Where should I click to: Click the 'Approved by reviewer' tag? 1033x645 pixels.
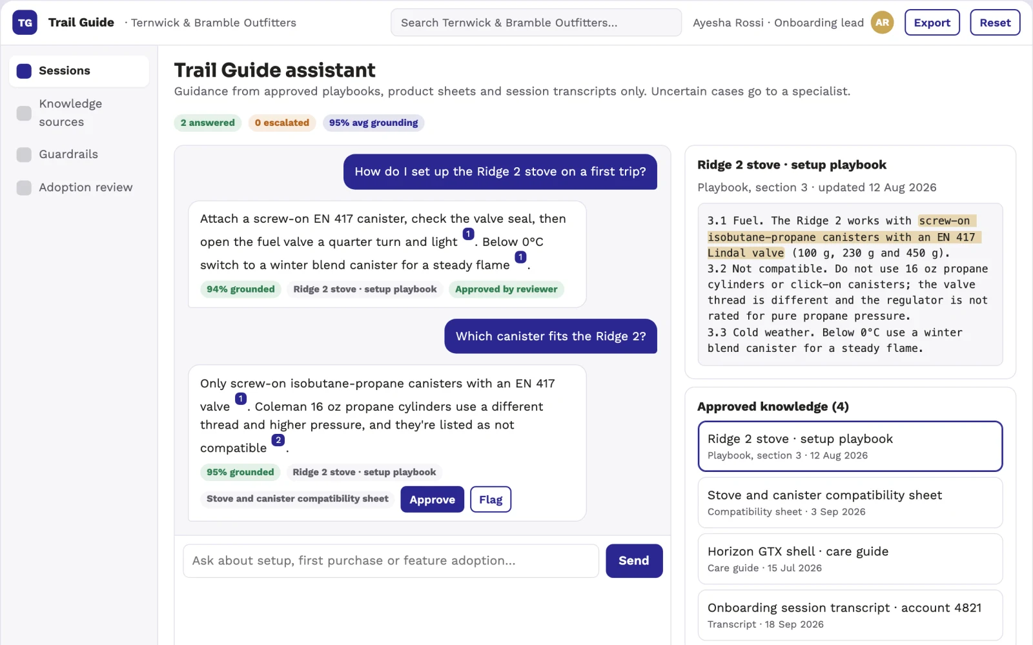click(506, 289)
